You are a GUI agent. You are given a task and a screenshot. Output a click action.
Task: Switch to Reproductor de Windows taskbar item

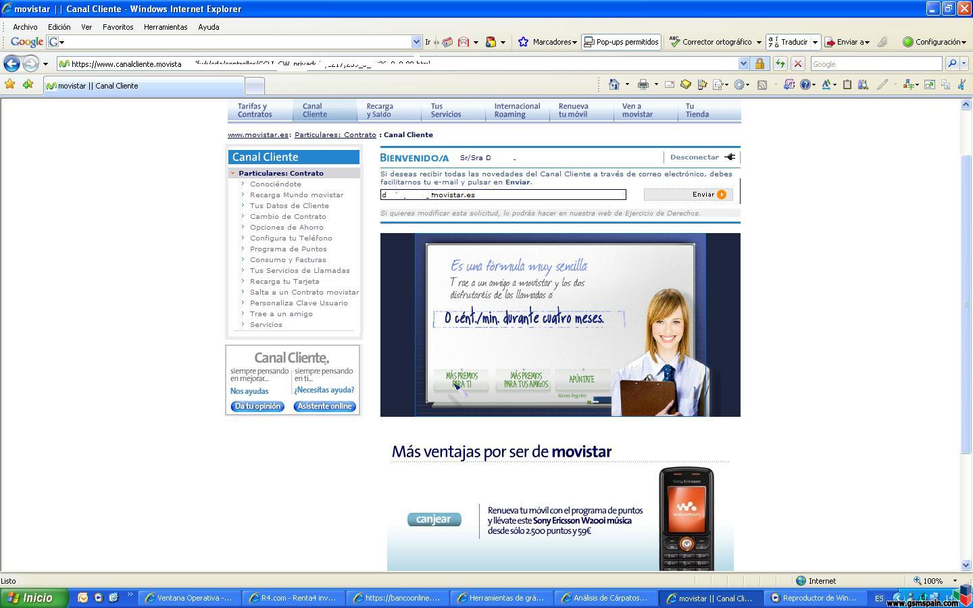816,598
